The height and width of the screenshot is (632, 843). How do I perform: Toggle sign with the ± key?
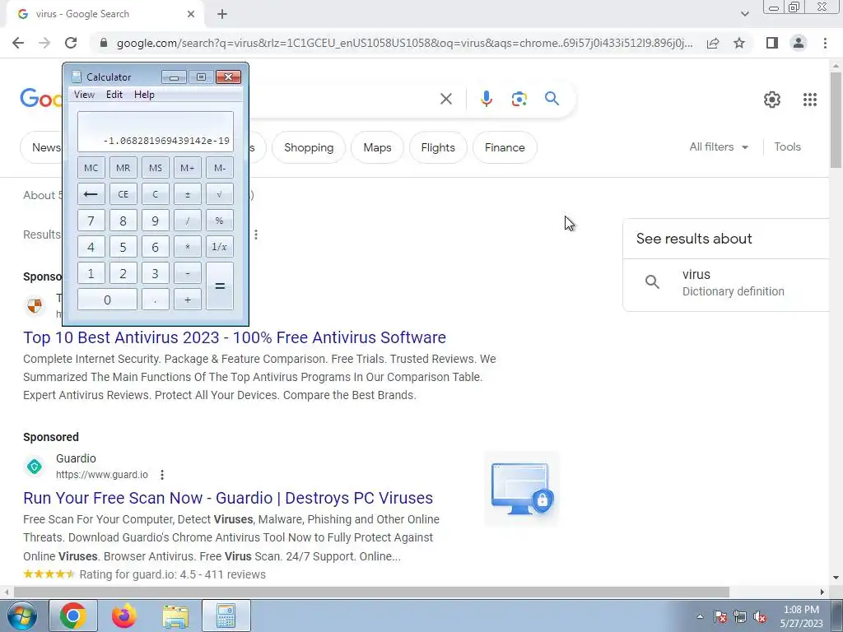188,194
